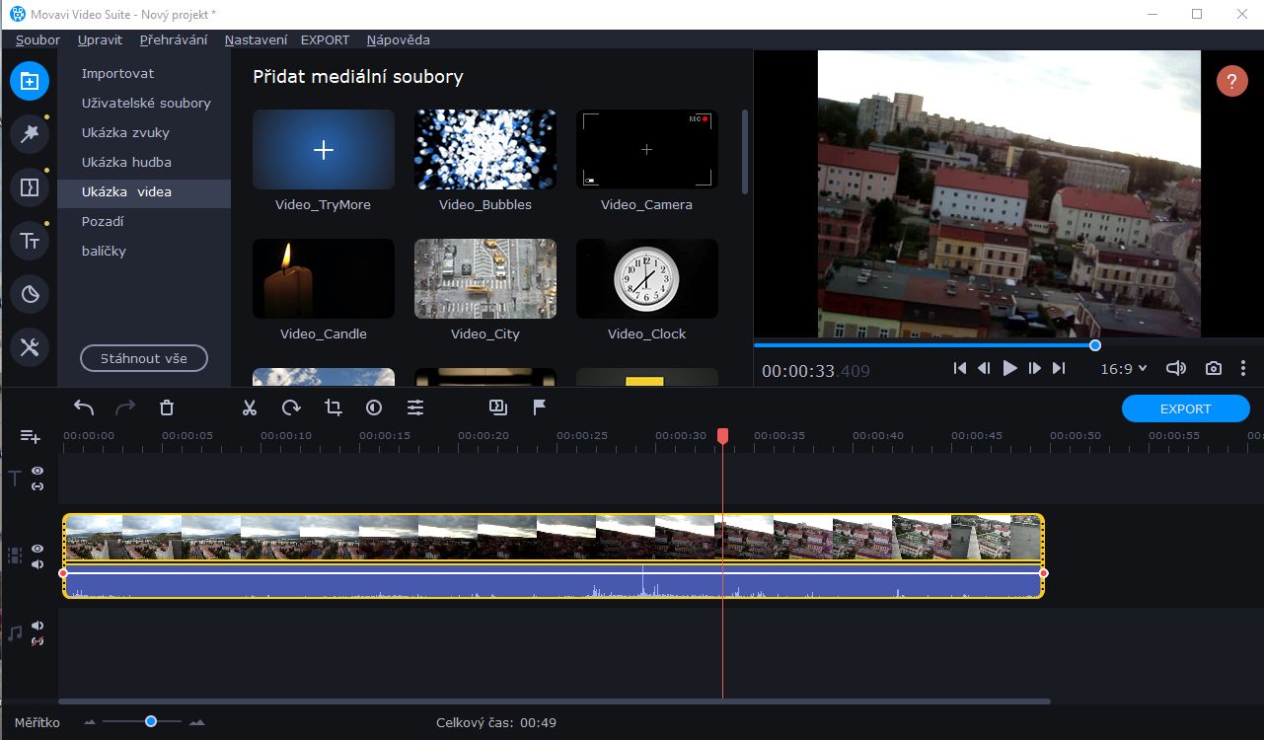Open the Nastavení menu
This screenshot has width=1264, height=740.
click(256, 39)
